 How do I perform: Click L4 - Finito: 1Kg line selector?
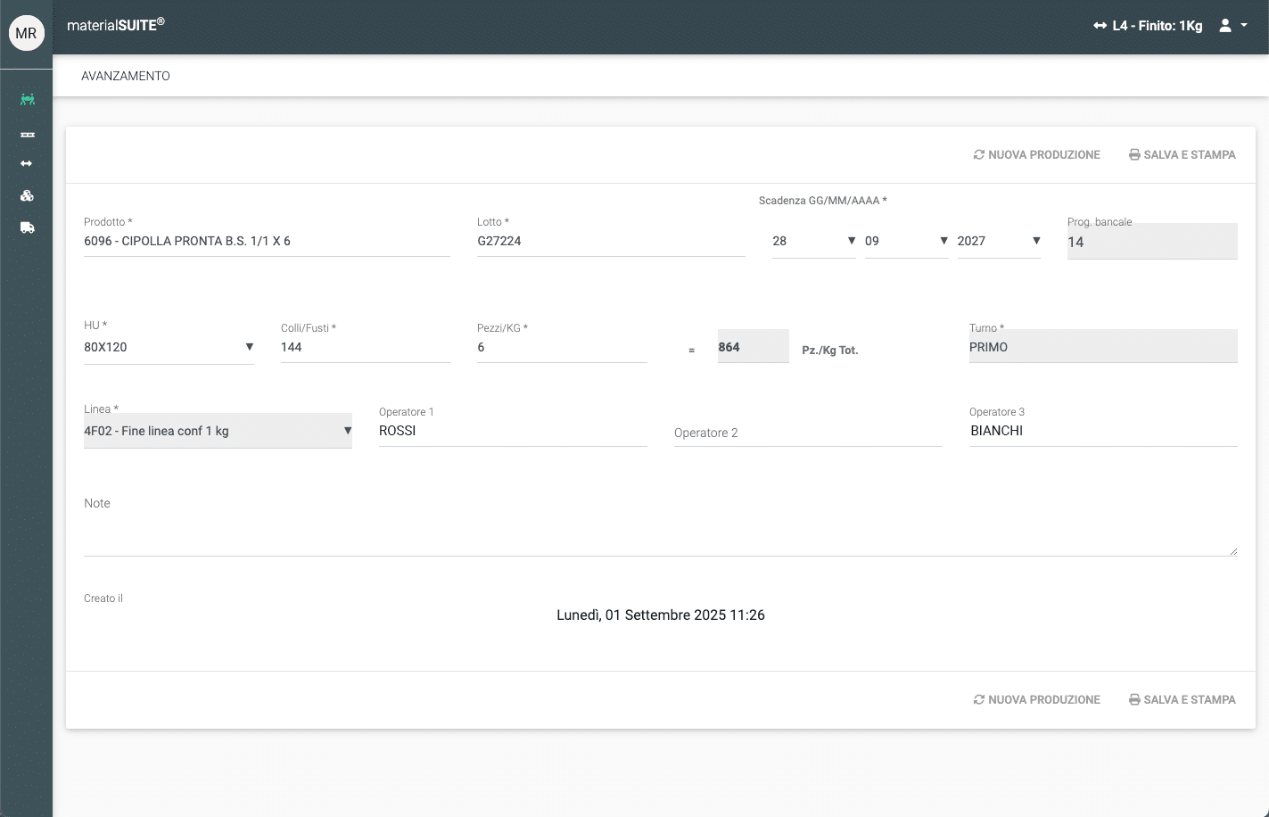click(1148, 26)
